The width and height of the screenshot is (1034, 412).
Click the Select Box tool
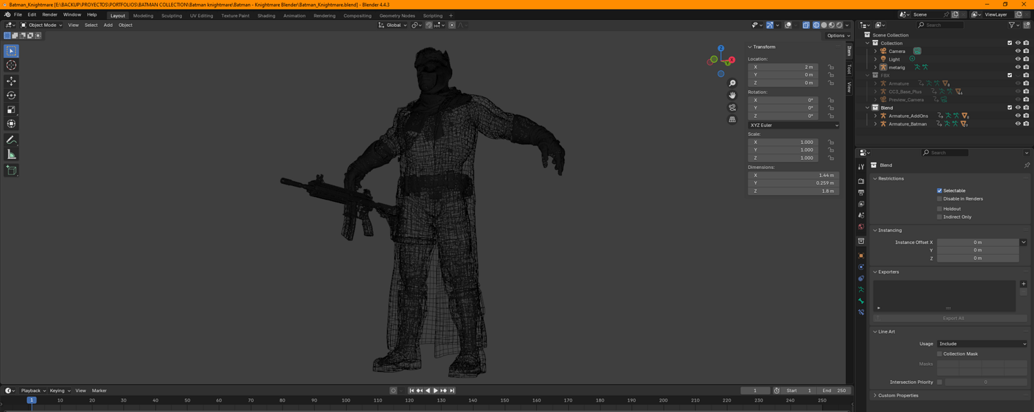click(x=11, y=51)
